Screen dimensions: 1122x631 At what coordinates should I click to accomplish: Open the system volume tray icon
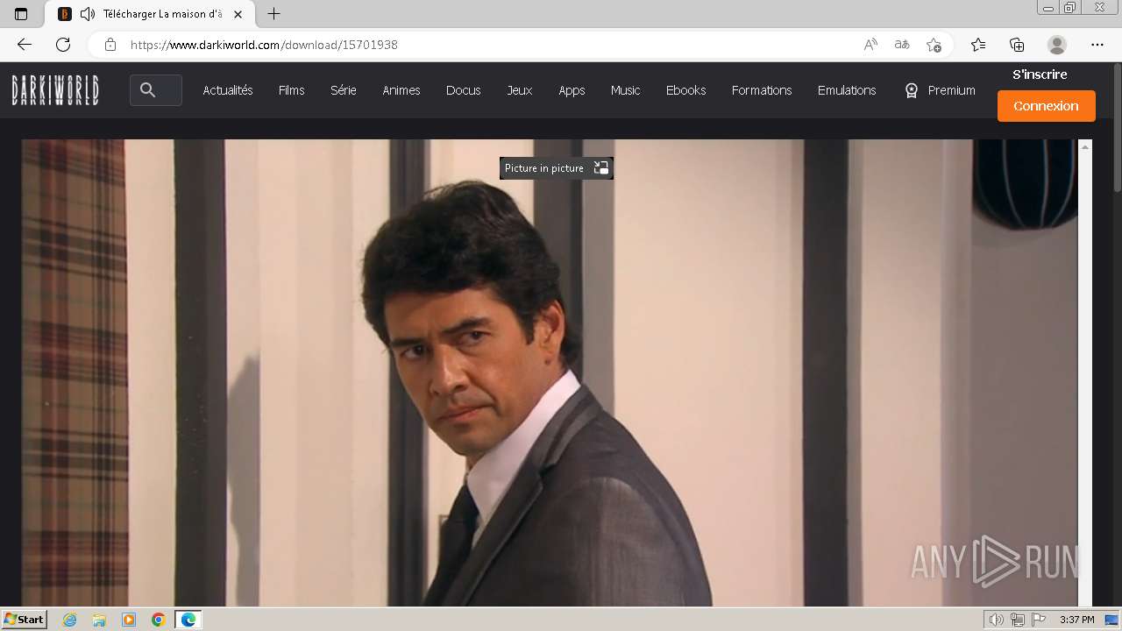997,620
